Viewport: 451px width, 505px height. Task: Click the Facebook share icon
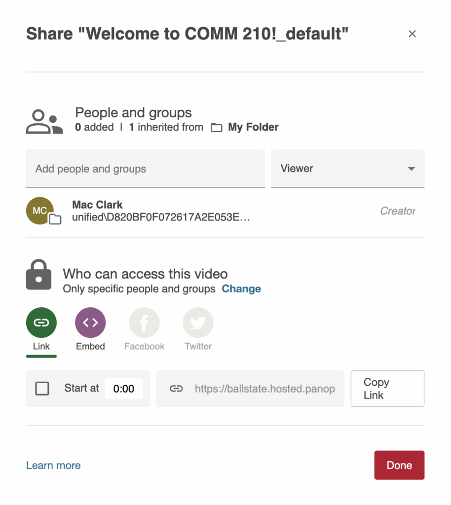click(144, 323)
